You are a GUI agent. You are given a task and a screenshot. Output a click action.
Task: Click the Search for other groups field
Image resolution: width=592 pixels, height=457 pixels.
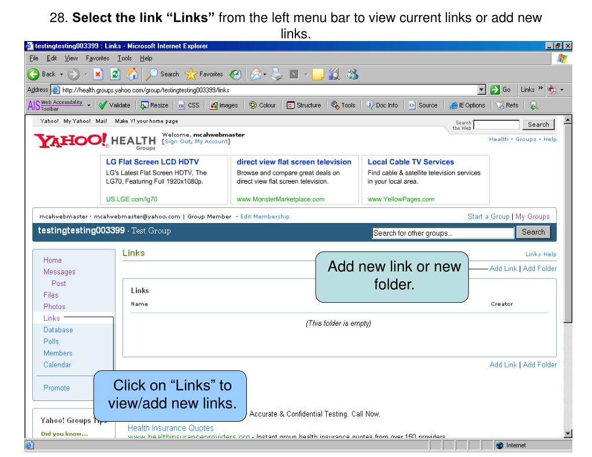443,233
